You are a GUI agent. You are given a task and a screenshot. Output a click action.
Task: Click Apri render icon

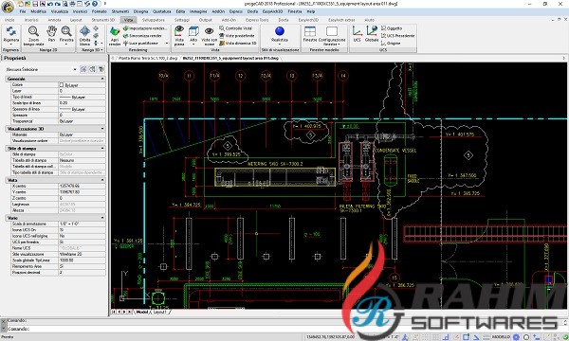(115, 32)
